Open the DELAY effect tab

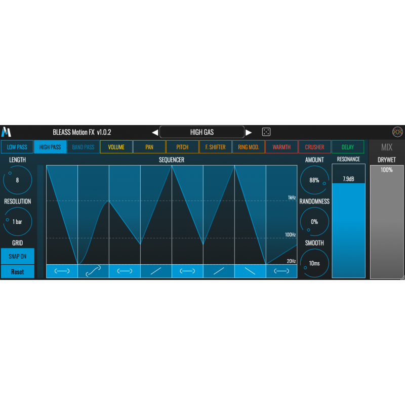(x=348, y=147)
